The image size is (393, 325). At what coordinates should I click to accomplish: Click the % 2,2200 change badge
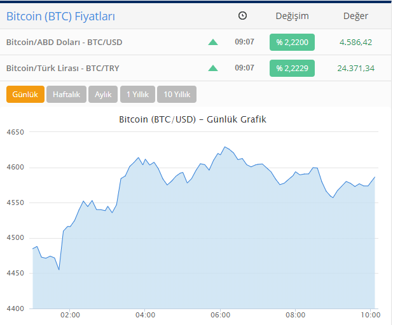tap(292, 43)
